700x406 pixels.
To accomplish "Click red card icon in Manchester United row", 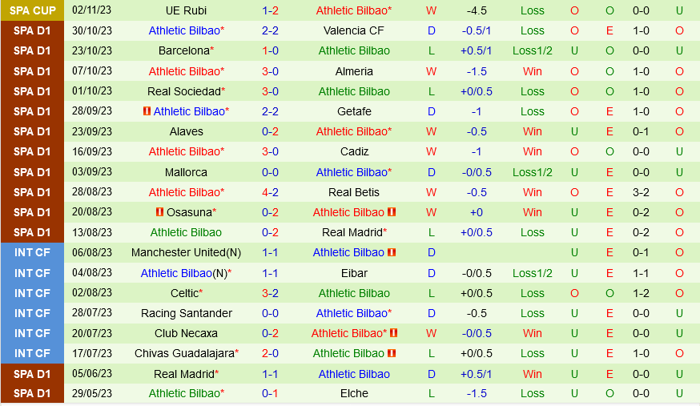I will point(392,252).
